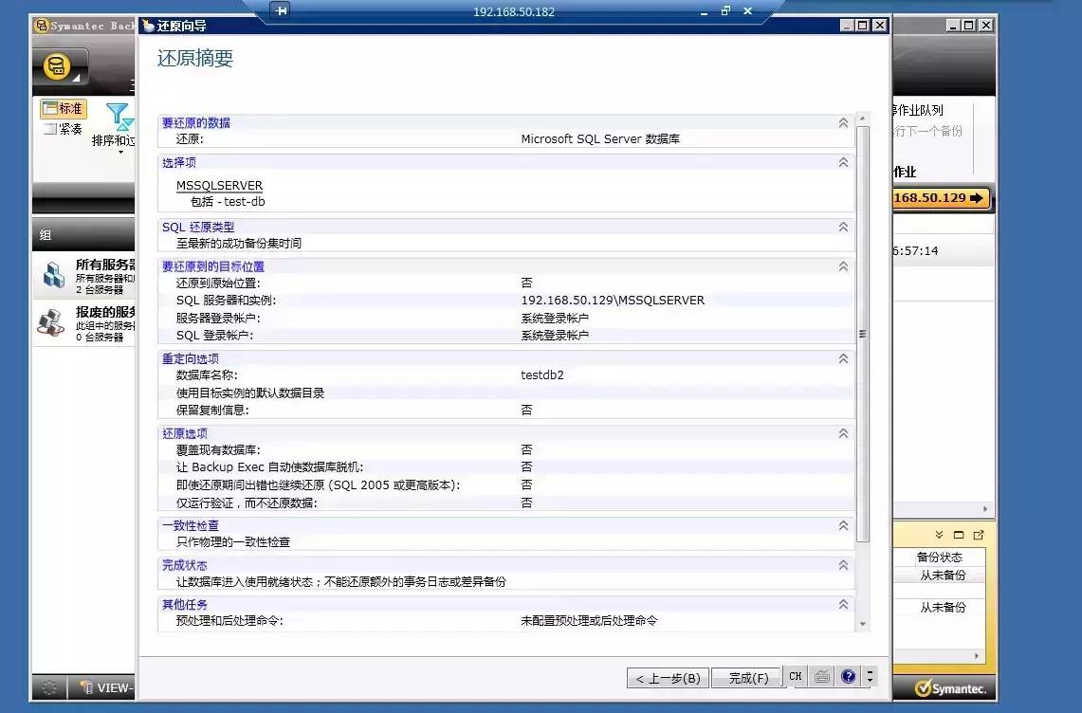Collapse the 要还原到的目标位置 section

(x=843, y=266)
